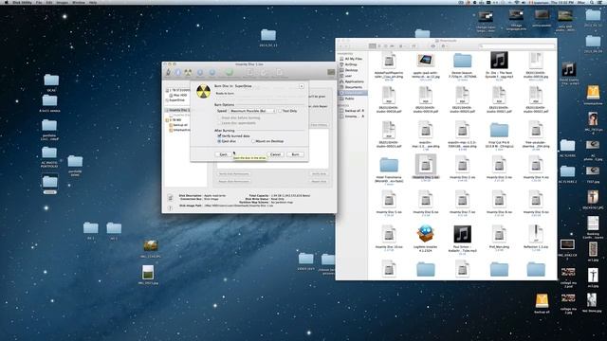Click the Verify microscope icon in Disk Utility toolbar
The height and width of the screenshot is (341, 607).
click(168, 72)
